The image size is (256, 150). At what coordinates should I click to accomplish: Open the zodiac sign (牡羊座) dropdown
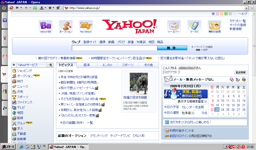193,113
